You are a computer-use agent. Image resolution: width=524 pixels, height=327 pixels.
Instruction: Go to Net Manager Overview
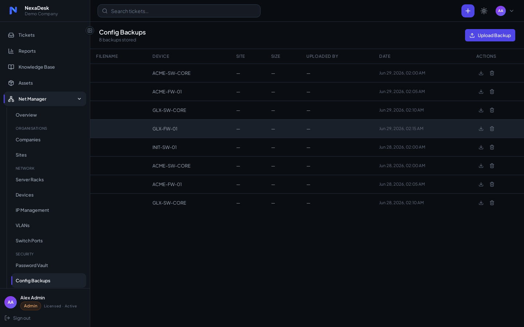click(x=49, y=115)
